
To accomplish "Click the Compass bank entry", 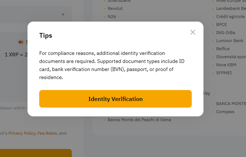I will pos(225,112).
